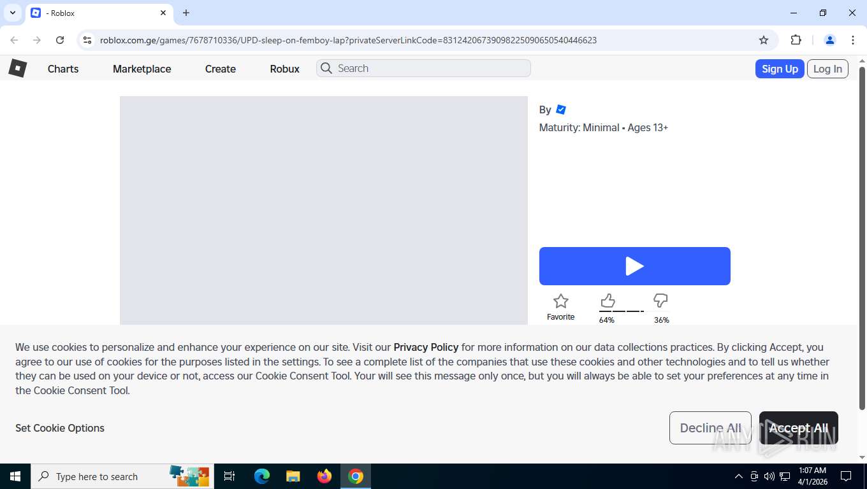This screenshot has height=489, width=867.
Task: Click the magnifier icon in search box
Action: pos(326,68)
